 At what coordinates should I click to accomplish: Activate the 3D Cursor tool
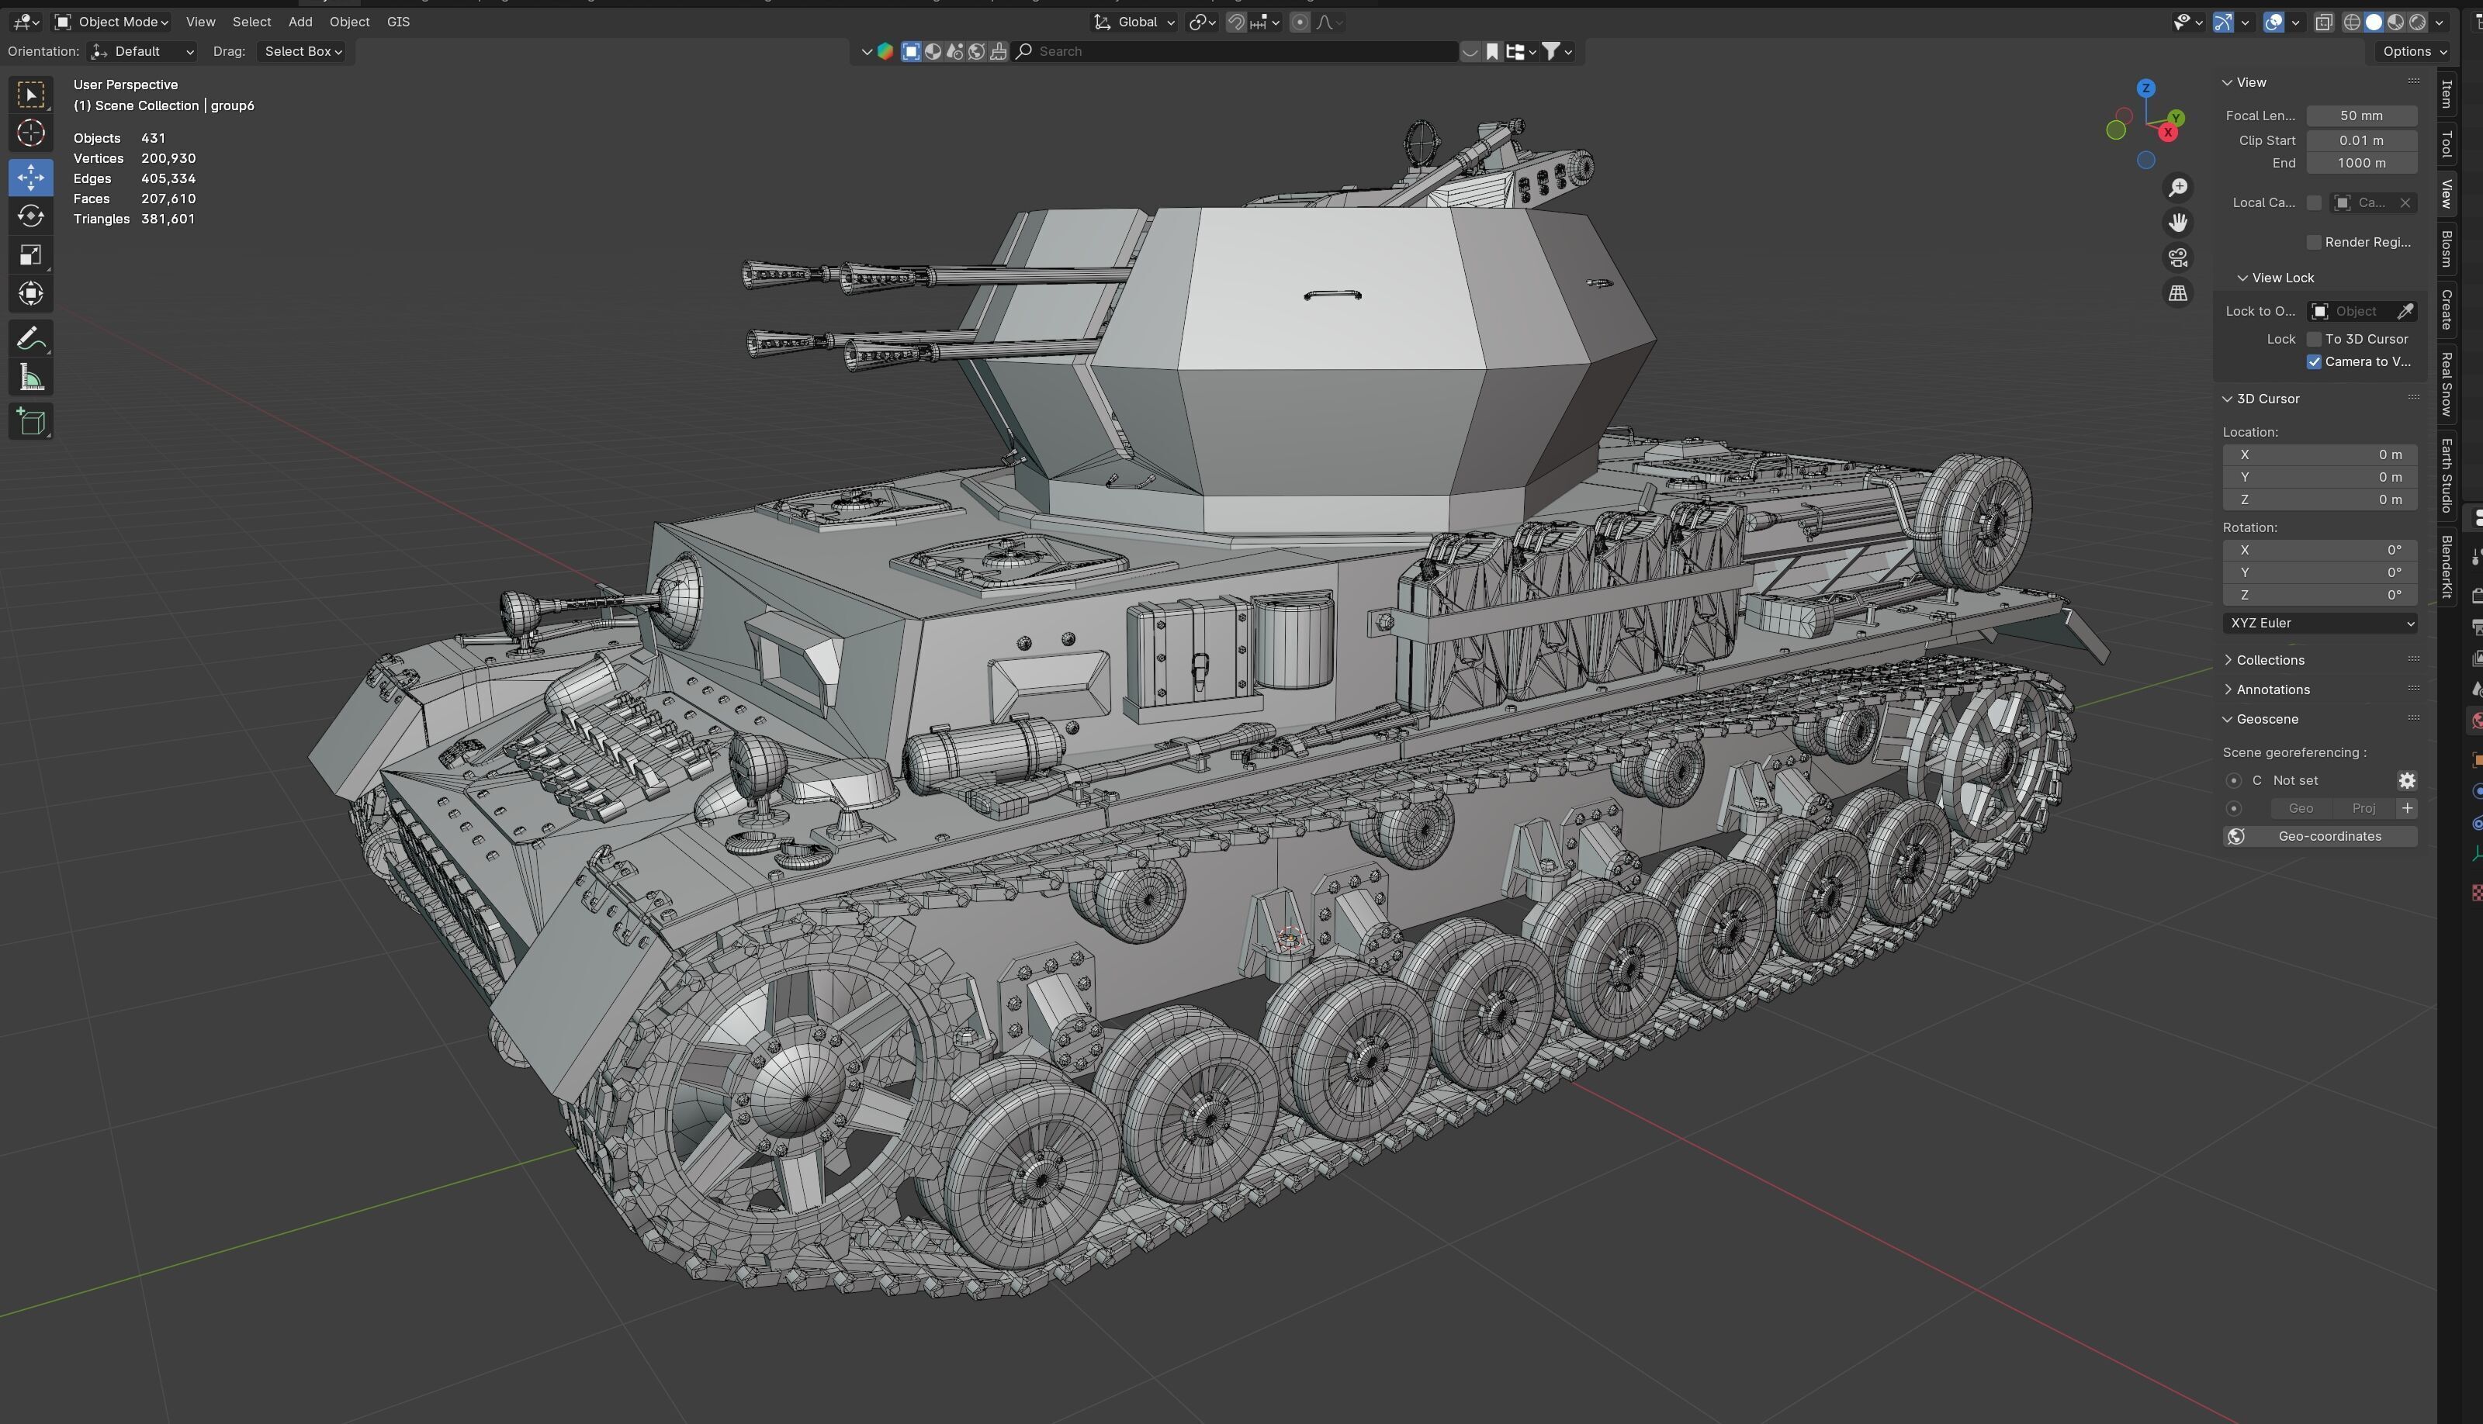(x=30, y=133)
